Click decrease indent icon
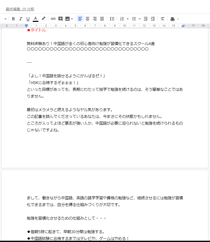 (145, 19)
